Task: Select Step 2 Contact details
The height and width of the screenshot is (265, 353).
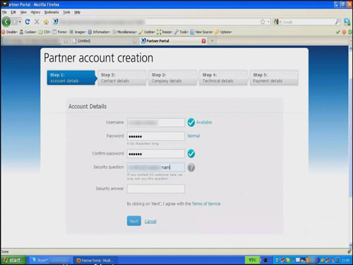Action: pos(122,78)
